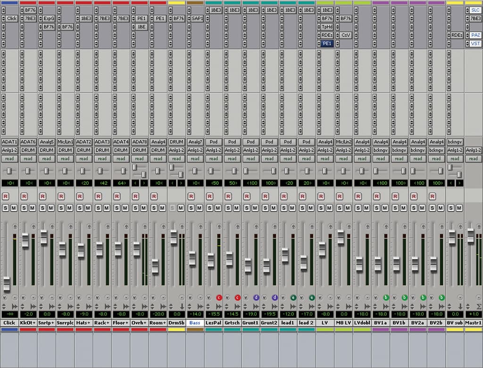Solo the LesPal track
This screenshot has height=368, width=483.
210,209
